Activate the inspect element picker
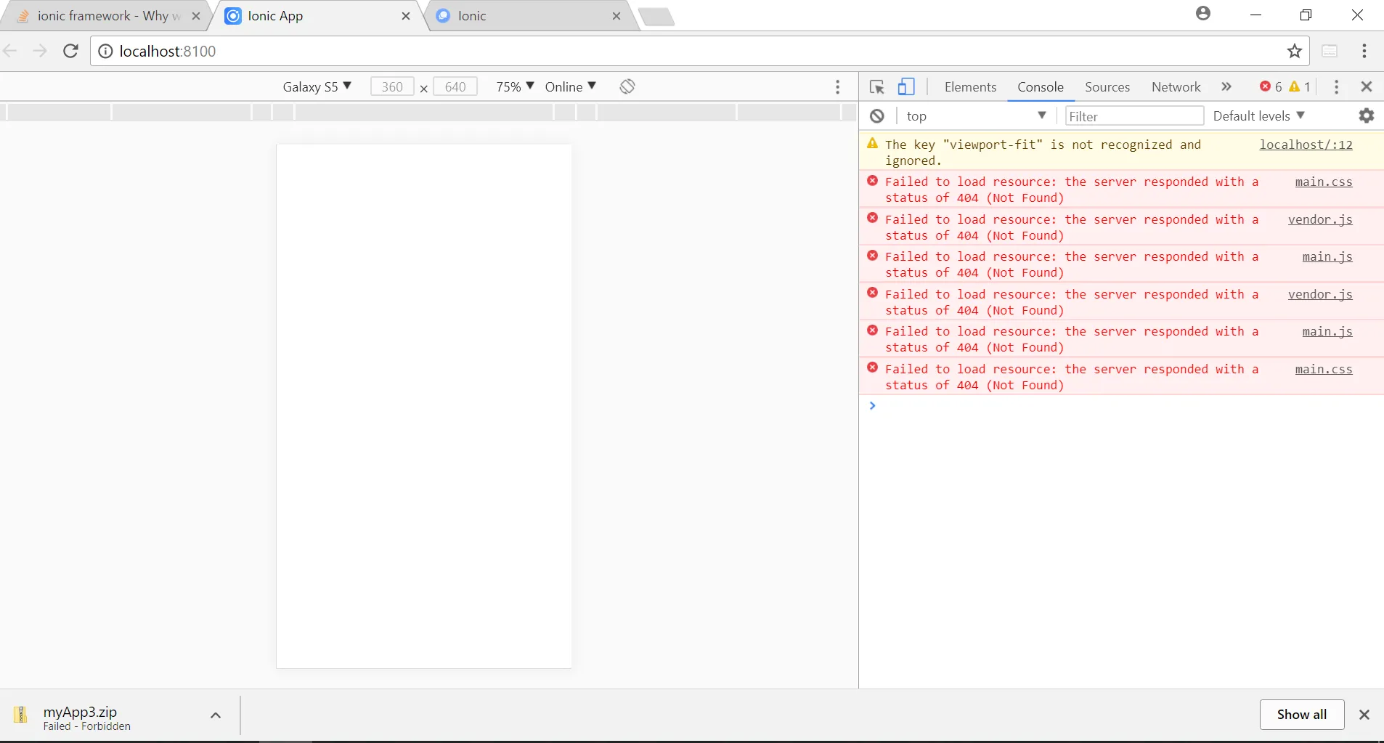This screenshot has width=1384, height=743. (877, 87)
